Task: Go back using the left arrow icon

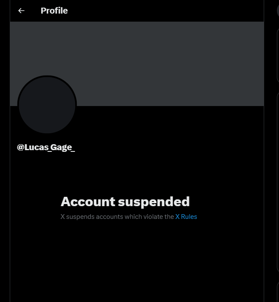Action: coord(21,11)
